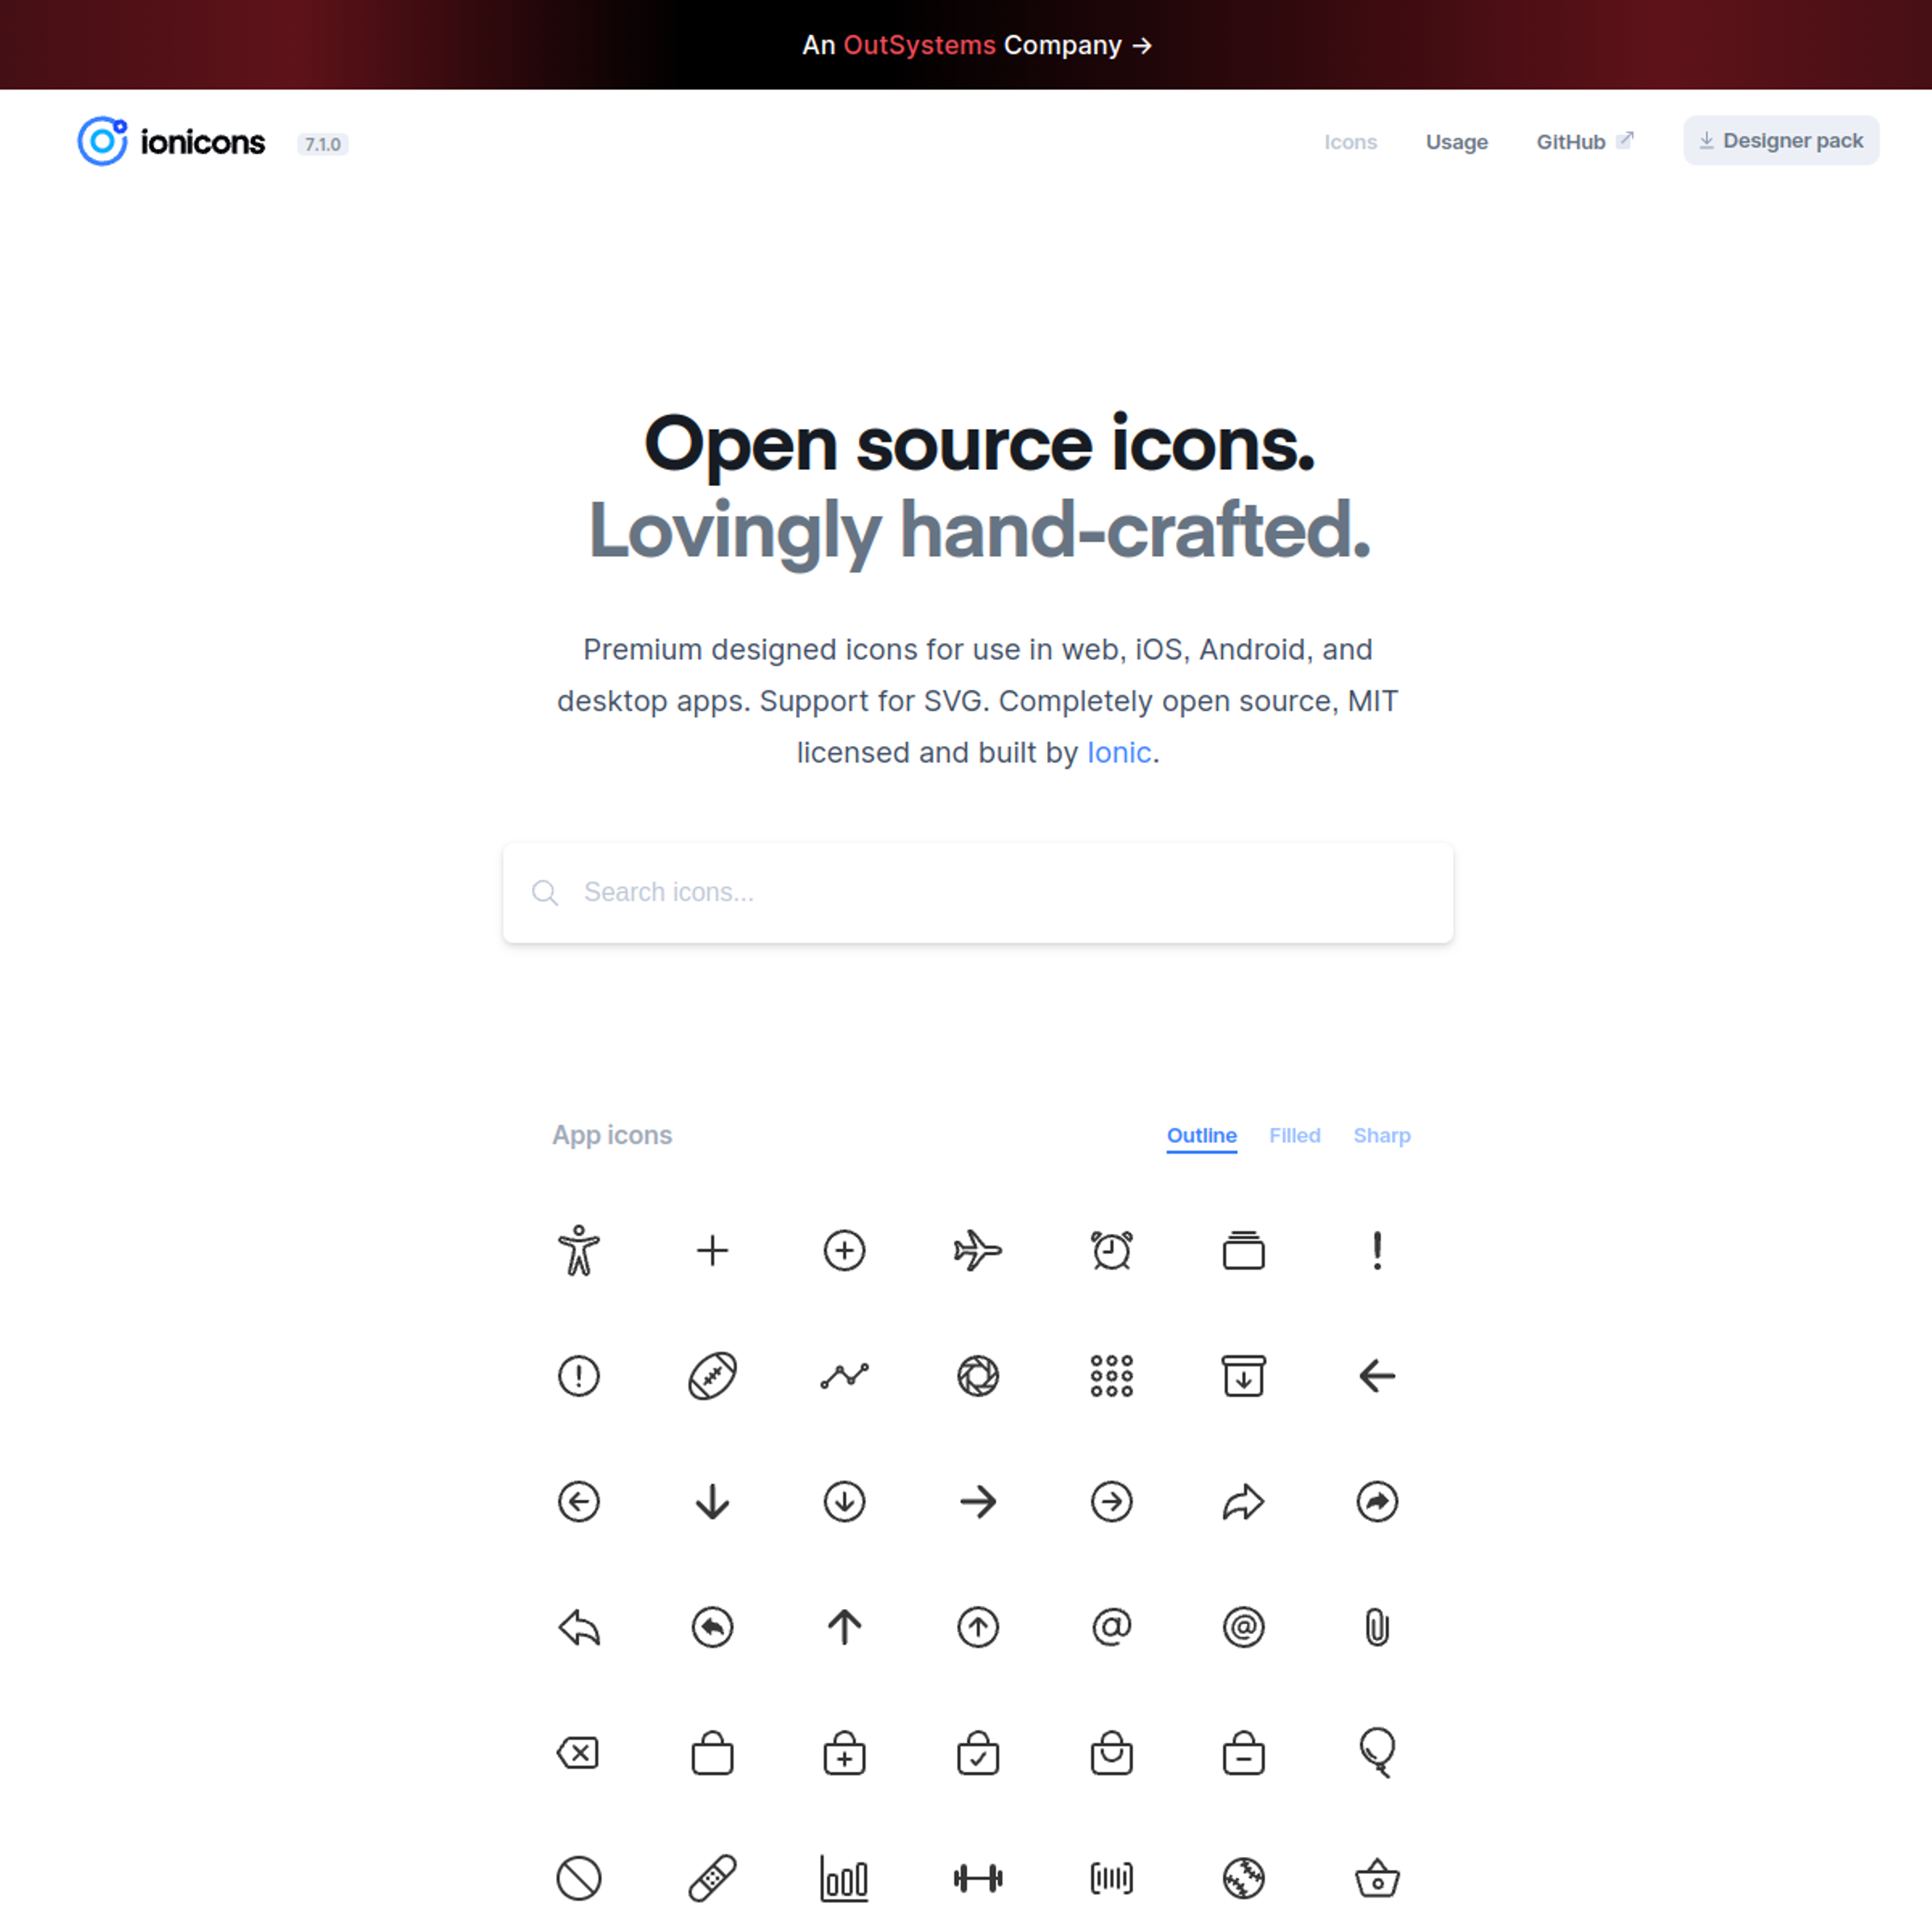Pick the plain at-sign icon
1932x1932 pixels.
1111,1627
